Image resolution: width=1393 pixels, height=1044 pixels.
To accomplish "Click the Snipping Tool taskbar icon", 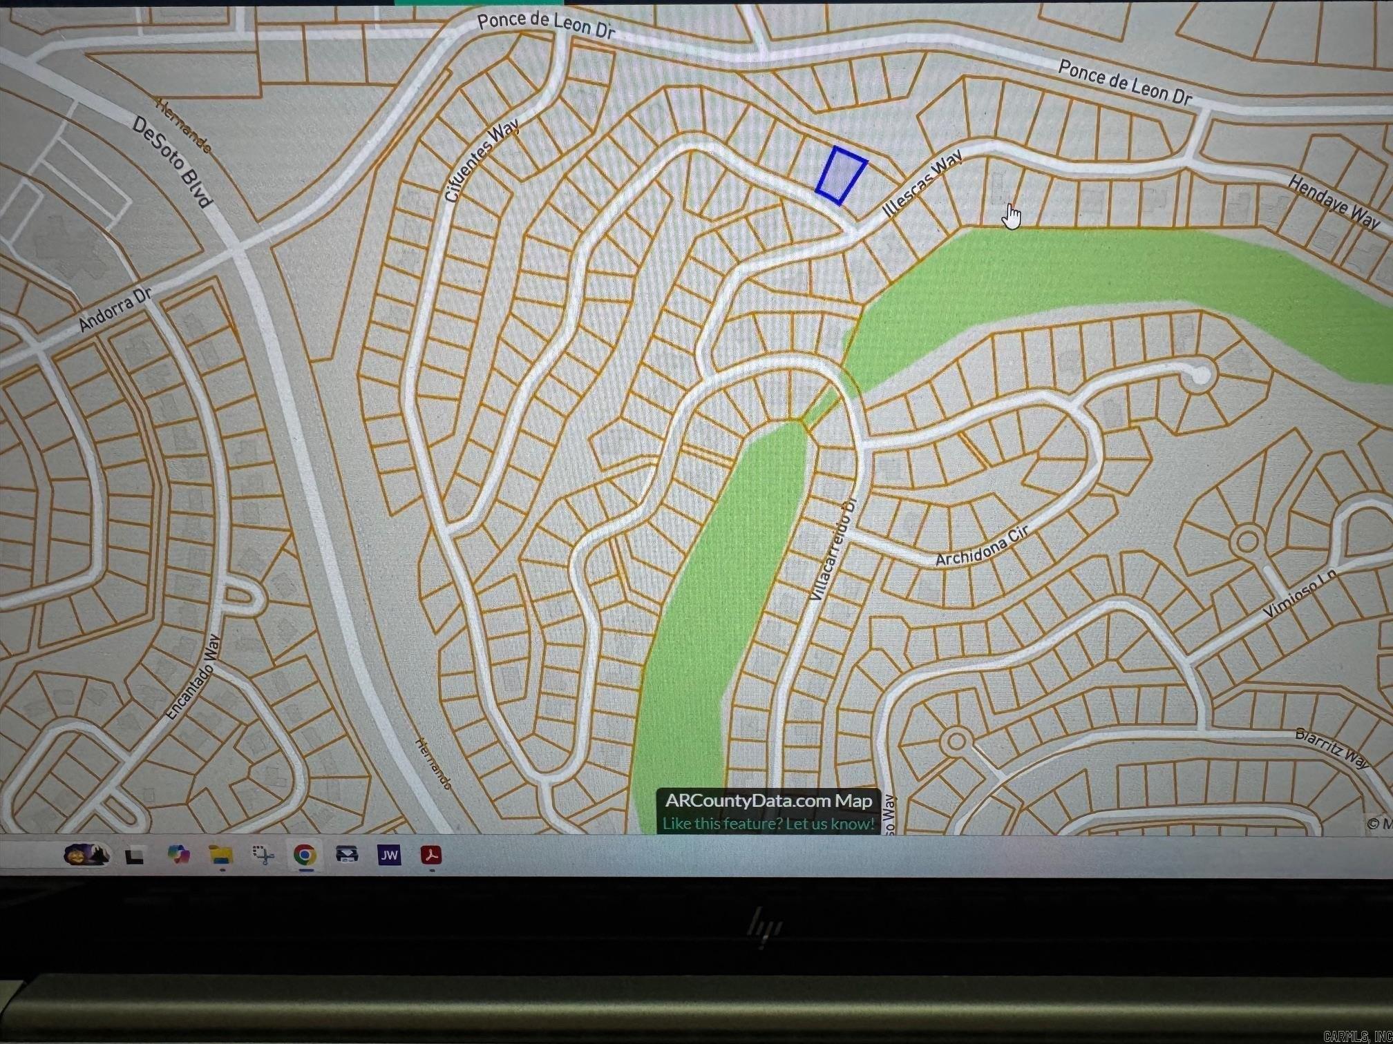I will click(263, 856).
